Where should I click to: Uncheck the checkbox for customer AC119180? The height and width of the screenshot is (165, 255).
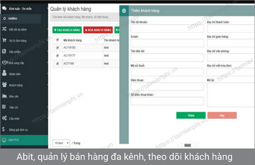(x=57, y=47)
